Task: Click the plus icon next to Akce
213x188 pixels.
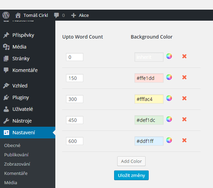Action: tap(74, 15)
